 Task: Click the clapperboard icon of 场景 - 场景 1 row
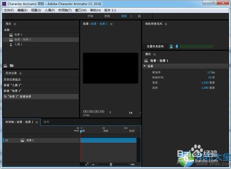pos(11,39)
